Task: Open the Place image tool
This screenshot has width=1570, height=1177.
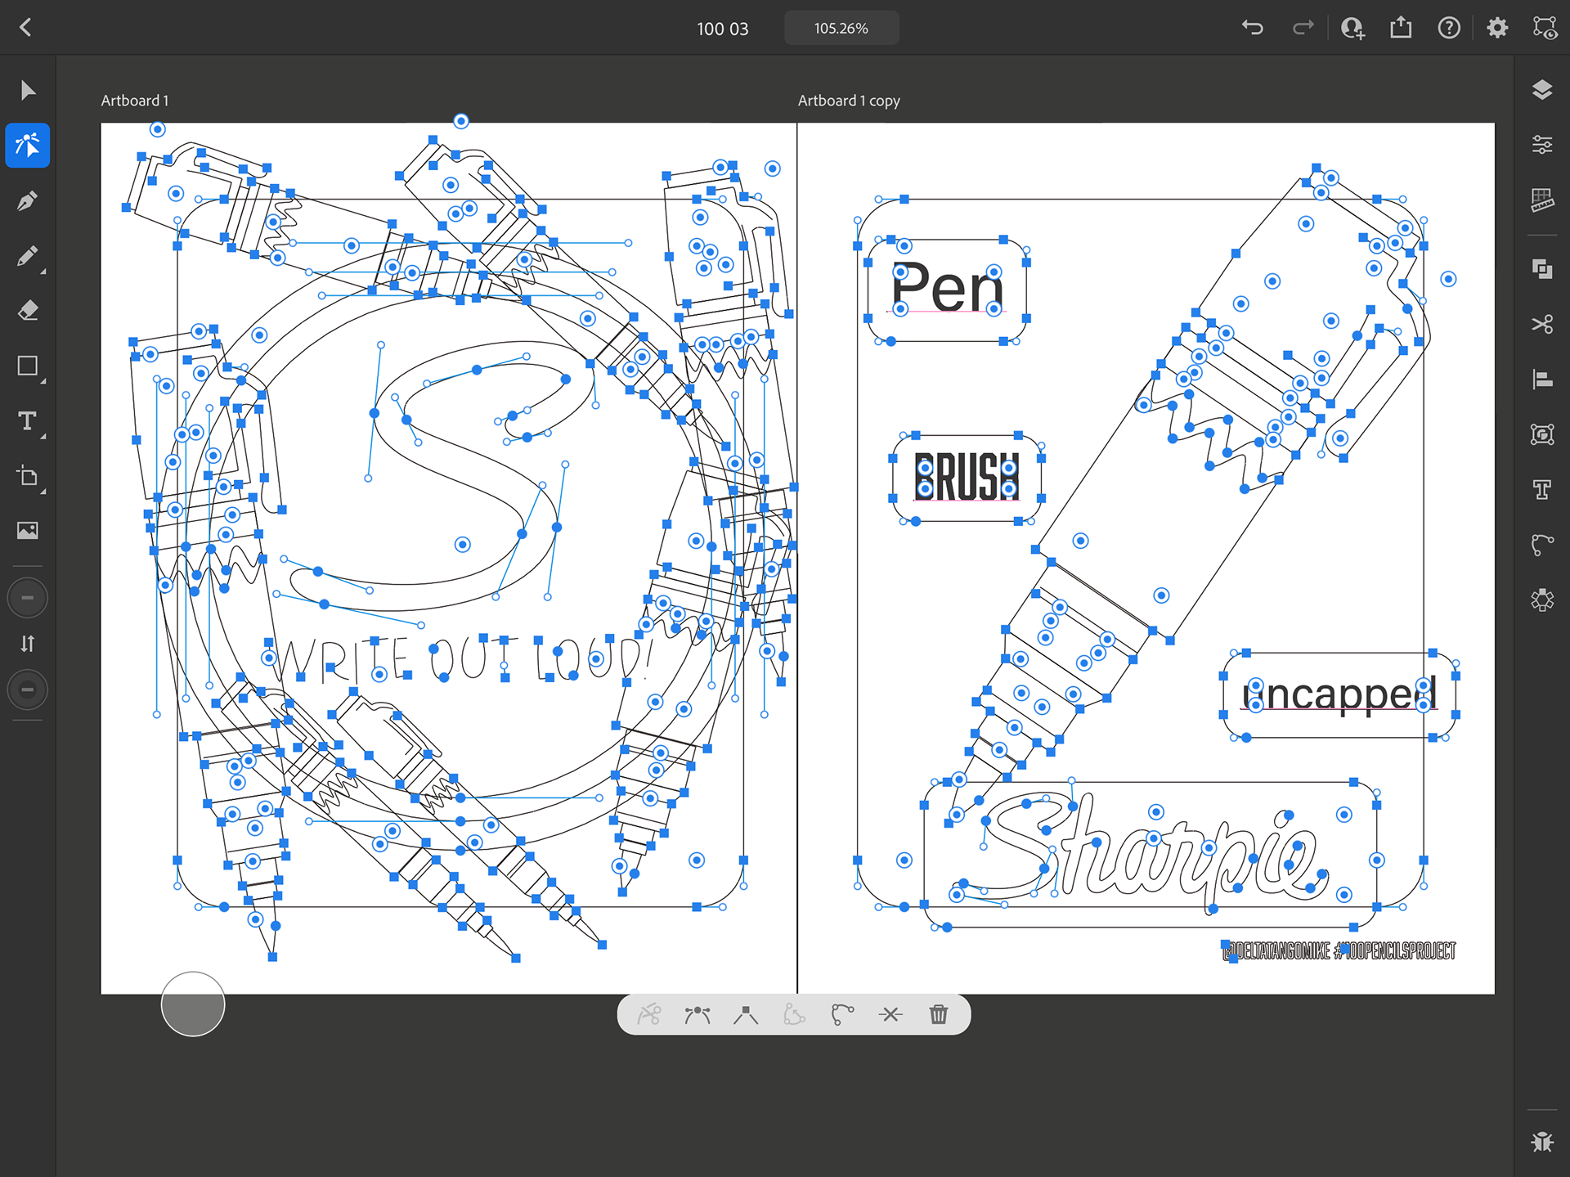Action: coord(28,531)
